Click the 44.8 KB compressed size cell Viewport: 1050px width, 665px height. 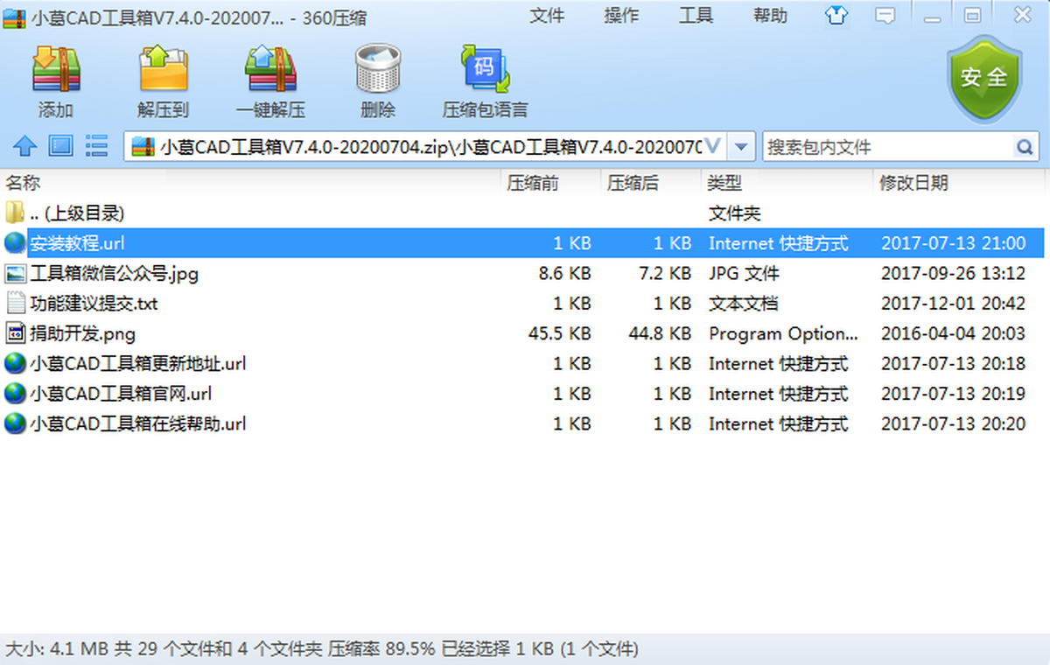tap(660, 333)
